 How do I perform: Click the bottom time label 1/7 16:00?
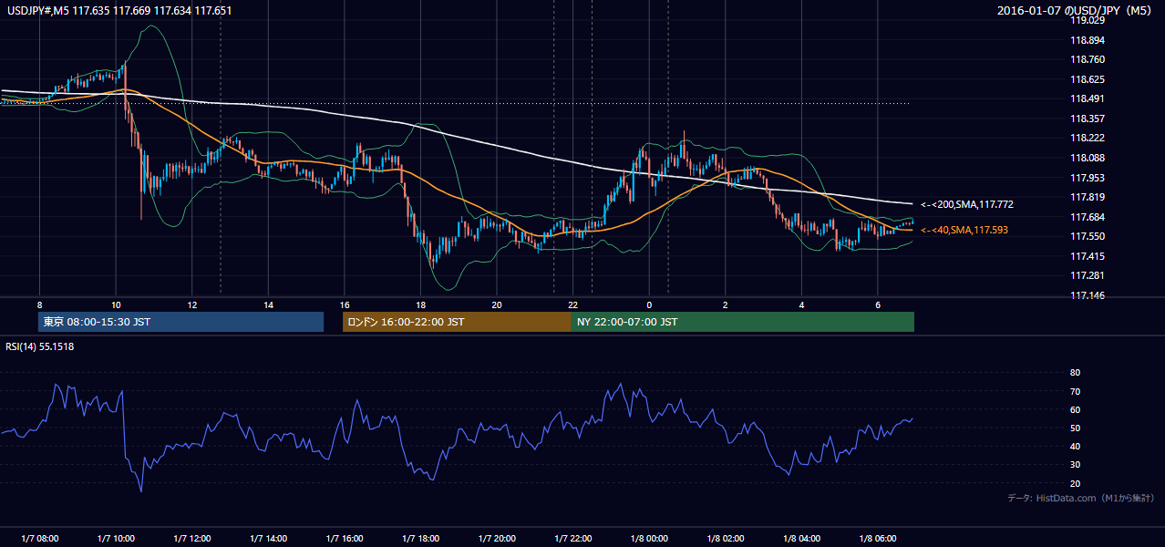tap(345, 538)
